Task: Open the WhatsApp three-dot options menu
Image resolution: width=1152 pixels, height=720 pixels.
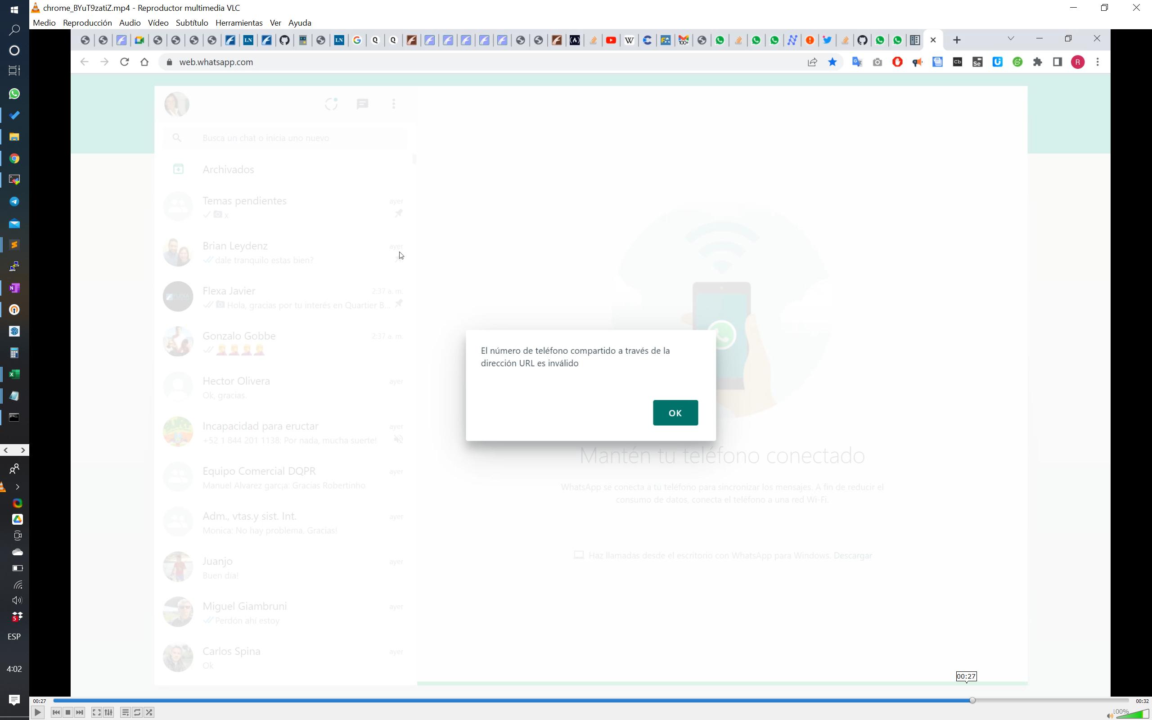Action: tap(393, 104)
